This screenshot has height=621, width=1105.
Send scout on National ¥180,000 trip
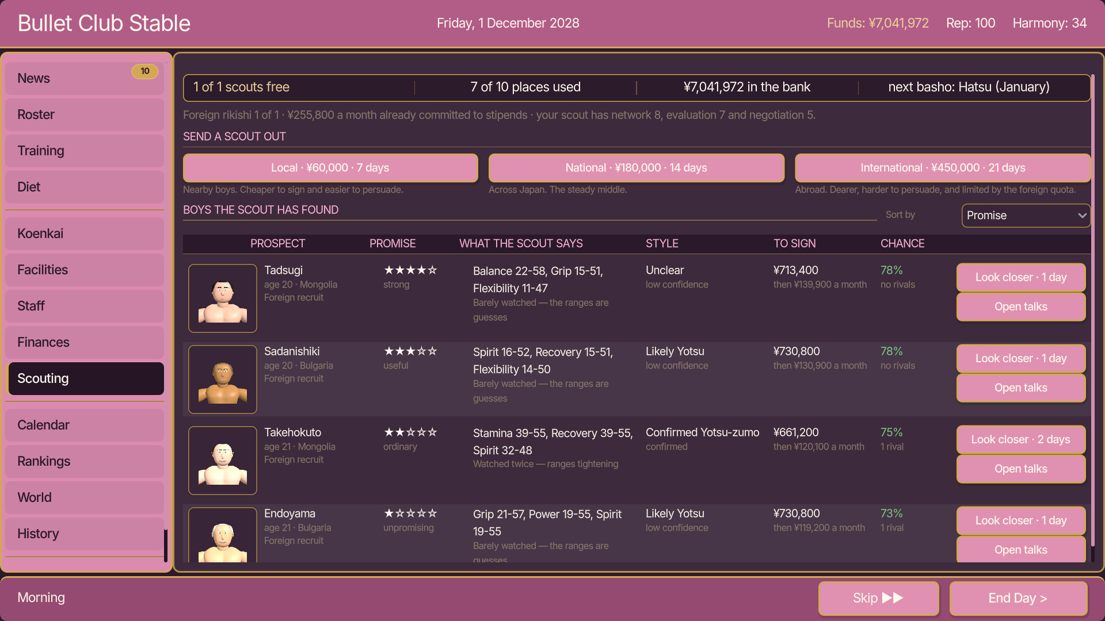(637, 168)
